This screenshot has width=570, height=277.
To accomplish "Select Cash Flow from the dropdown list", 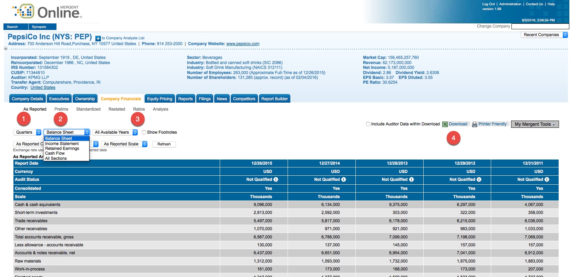I will [67, 153].
